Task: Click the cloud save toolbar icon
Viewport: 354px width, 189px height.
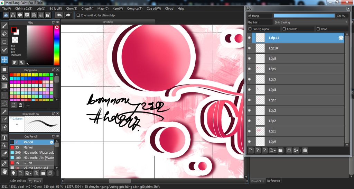Action: click(6, 15)
